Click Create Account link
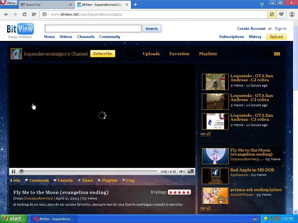Image resolution: width=298 pixels, height=223 pixels. click(x=251, y=29)
